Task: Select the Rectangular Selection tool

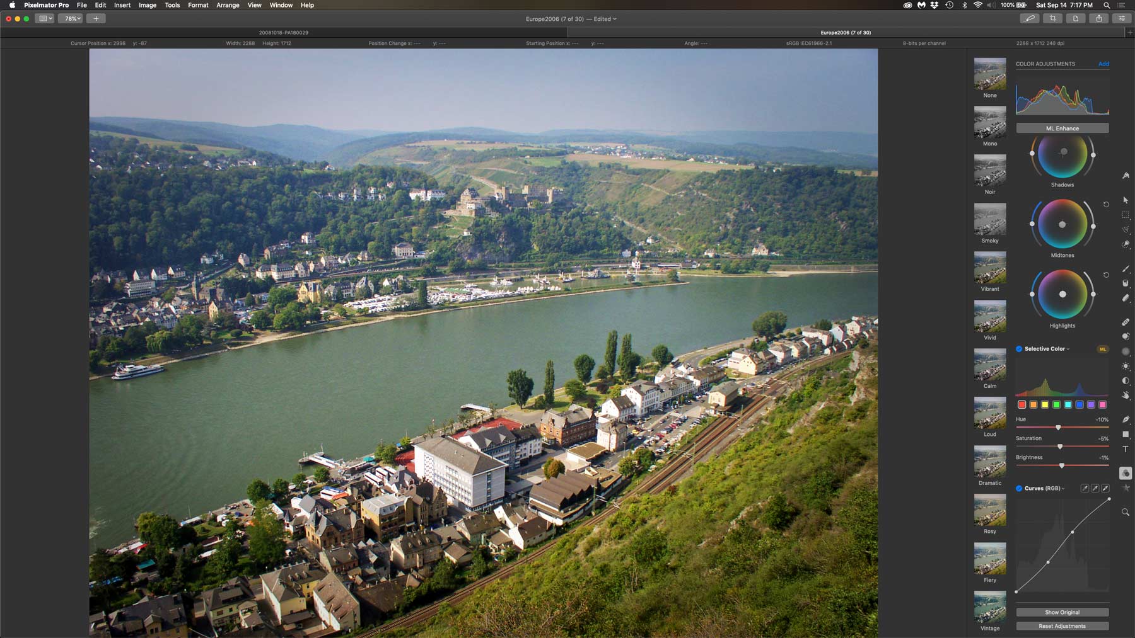Action: tap(1126, 215)
